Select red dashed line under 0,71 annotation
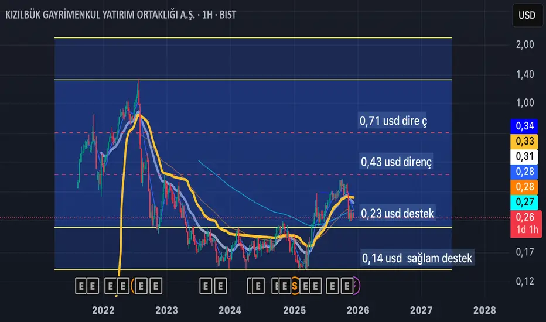This screenshot has height=322, width=546. click(253, 133)
